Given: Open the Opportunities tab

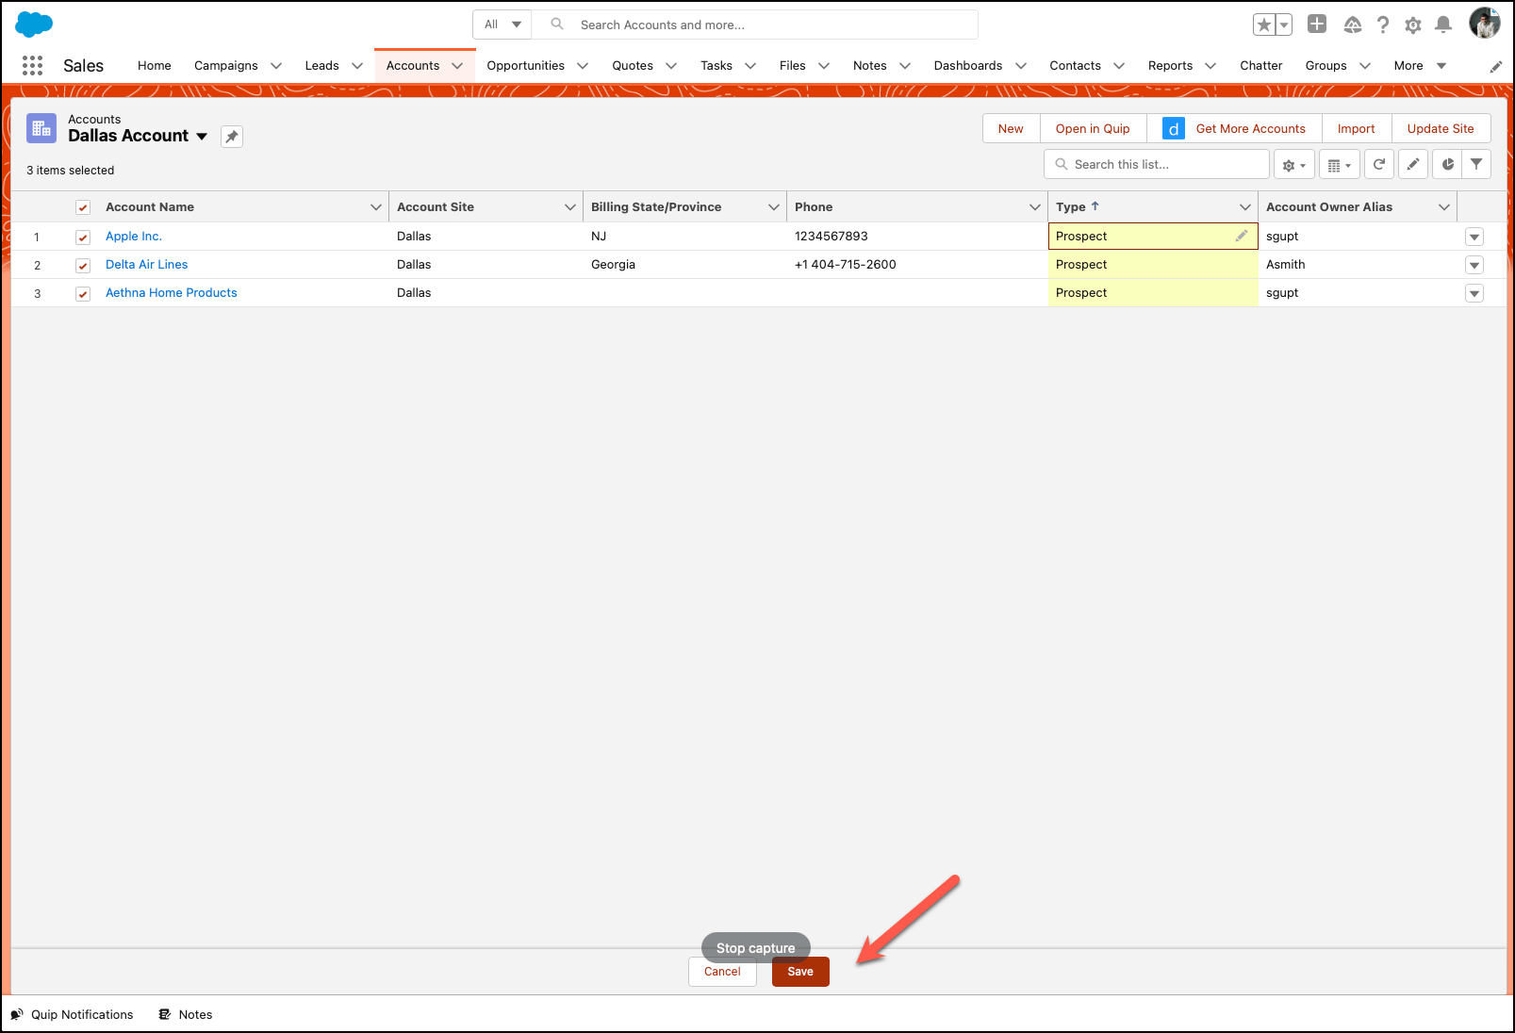Looking at the screenshot, I should pyautogui.click(x=526, y=66).
